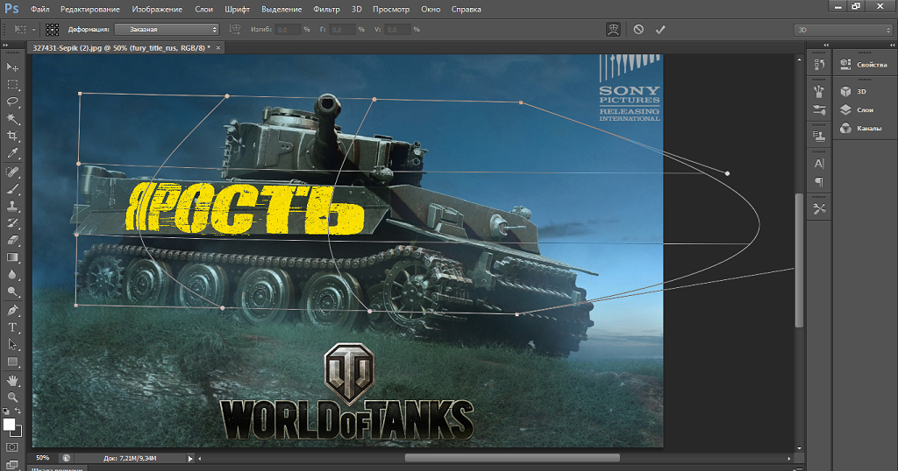
Task: Select the Crop tool
Action: point(12,136)
